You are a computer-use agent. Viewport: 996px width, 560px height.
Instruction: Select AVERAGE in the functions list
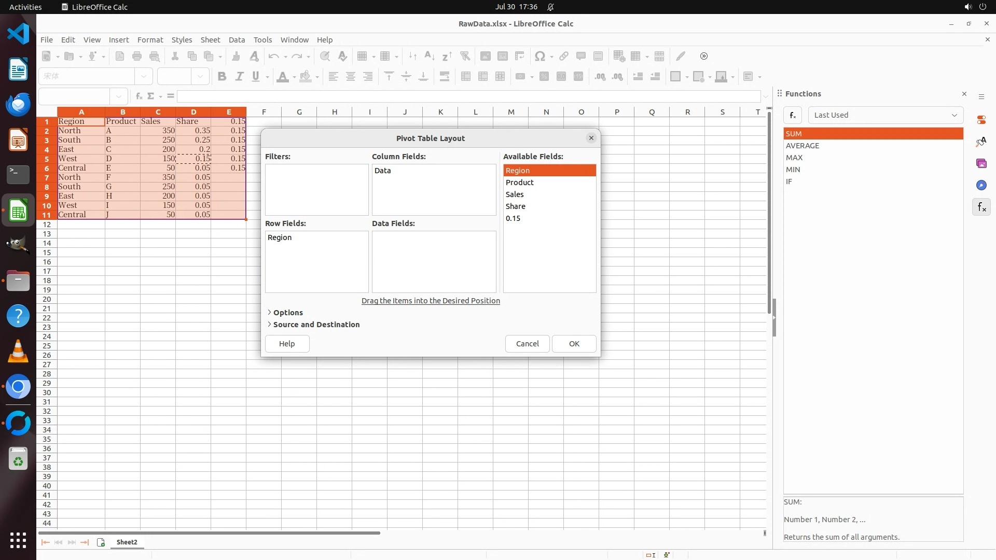(x=802, y=146)
